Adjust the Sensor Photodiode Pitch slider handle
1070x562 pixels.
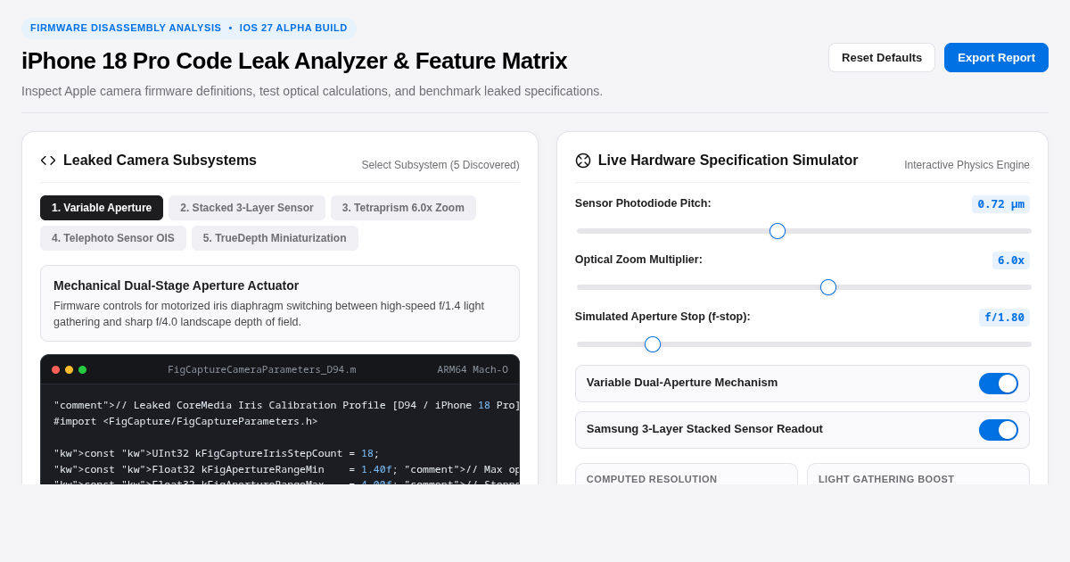778,231
